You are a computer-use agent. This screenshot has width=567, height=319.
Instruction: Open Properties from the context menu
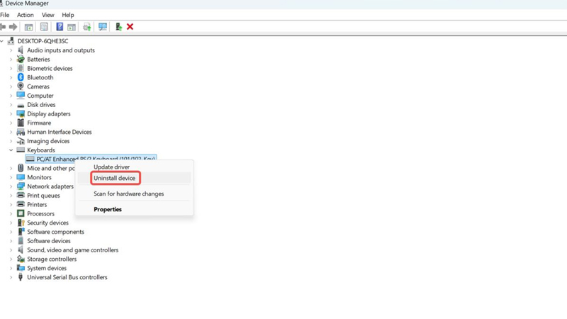point(108,210)
